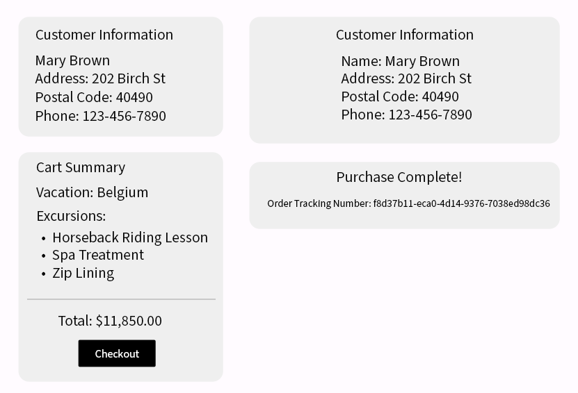Viewport: 578px width, 393px height.
Task: Click the unlabeled Mary Brown name above Cart Summary
Action: click(x=72, y=60)
